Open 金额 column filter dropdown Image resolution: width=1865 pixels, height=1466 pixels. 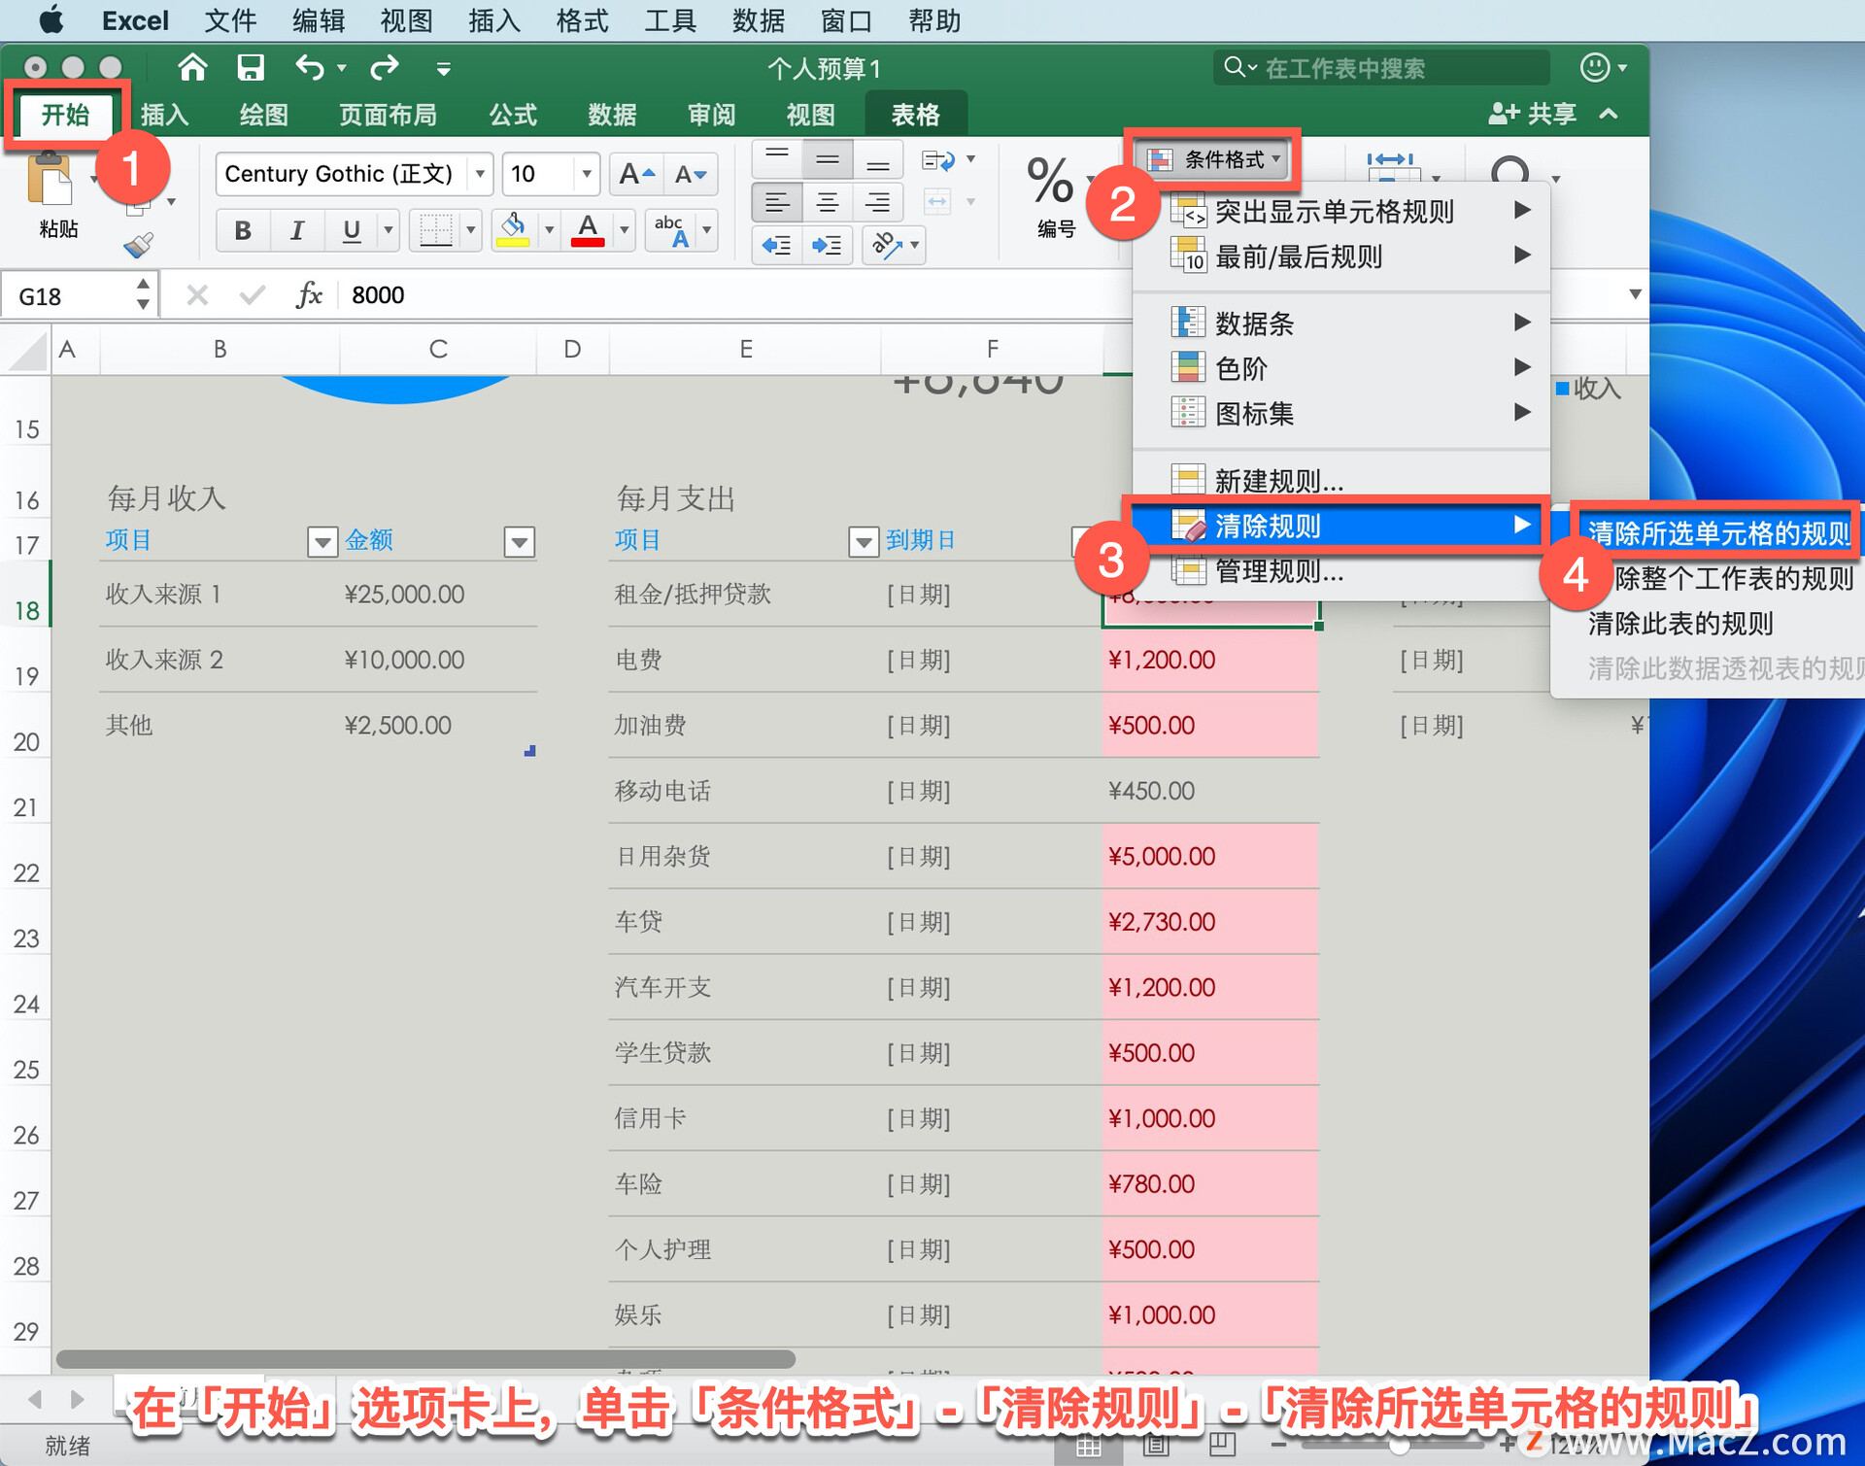[520, 541]
